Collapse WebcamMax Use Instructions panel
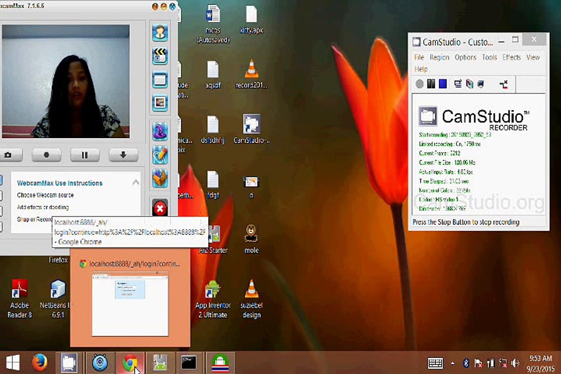561x374 pixels. click(136, 182)
